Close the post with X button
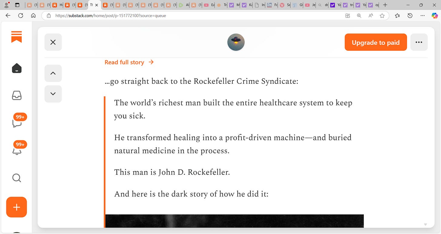Screen dimensions: 441x234 53,42
